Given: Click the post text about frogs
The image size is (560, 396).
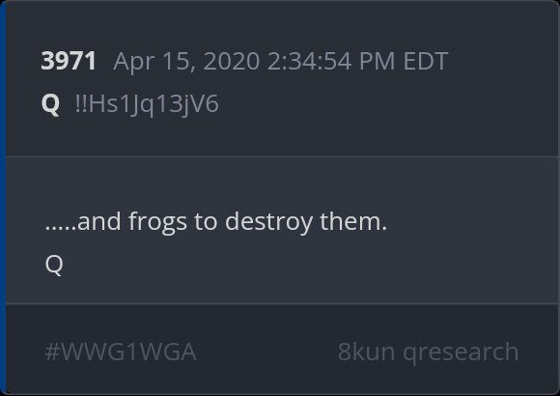Looking at the screenshot, I should tap(216, 222).
